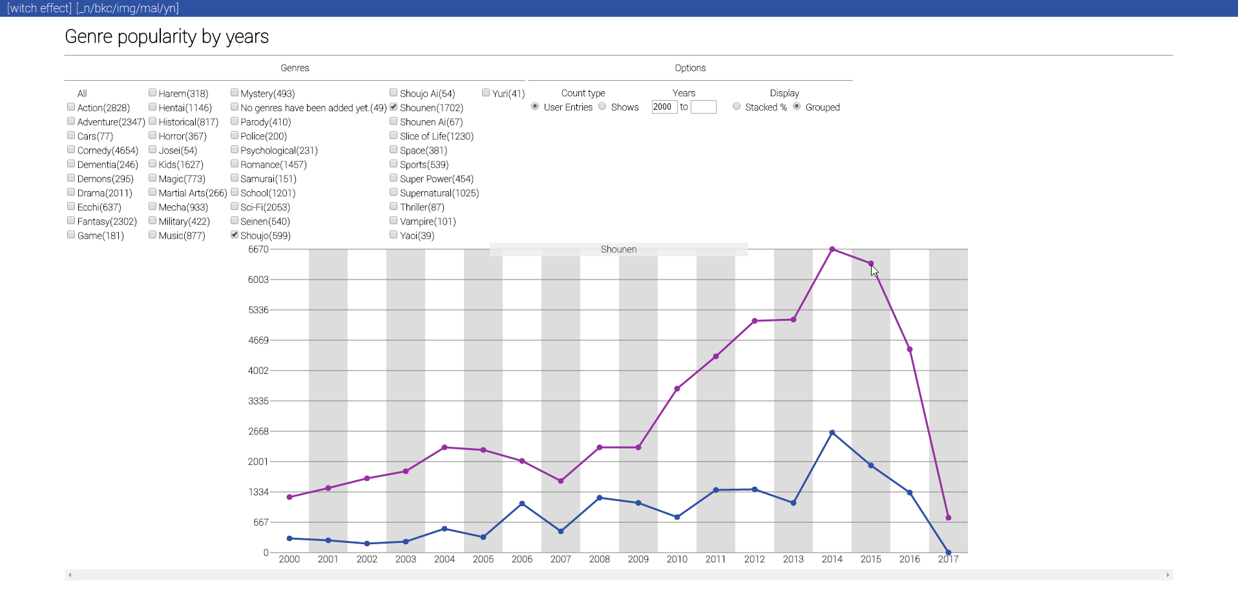1238x612 pixels.
Task: Switch display to Stacked %
Action: point(737,107)
